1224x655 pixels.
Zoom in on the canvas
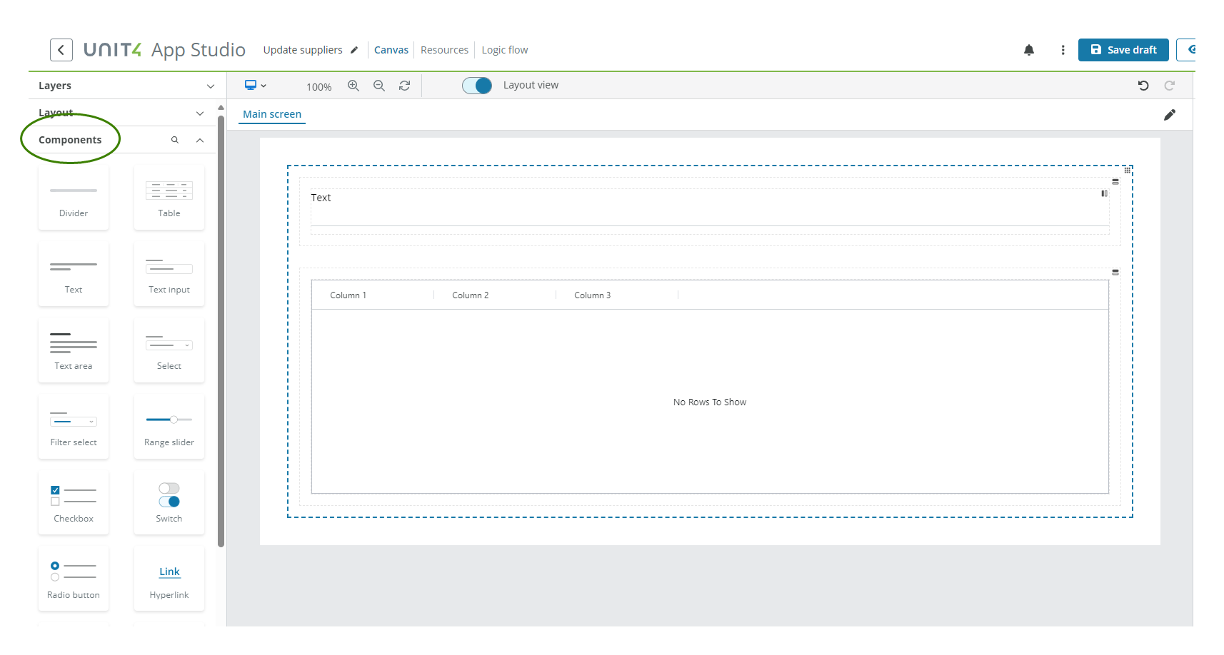[353, 85]
